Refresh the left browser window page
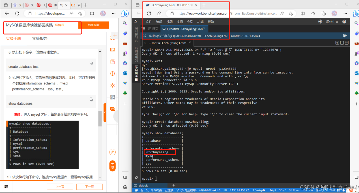The width and height of the screenshot is (359, 193). [x=17, y=13]
